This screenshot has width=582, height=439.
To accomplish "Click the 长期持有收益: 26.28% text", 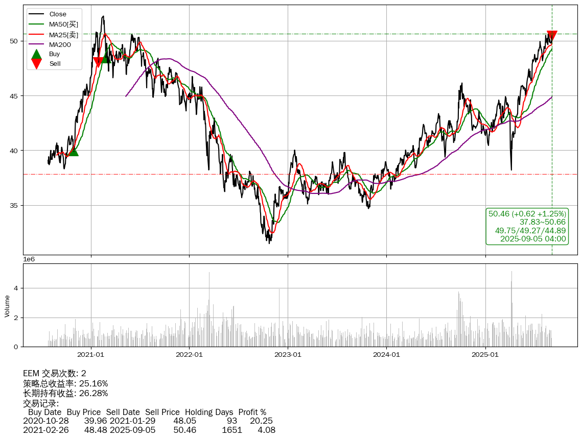I will click(65, 393).
